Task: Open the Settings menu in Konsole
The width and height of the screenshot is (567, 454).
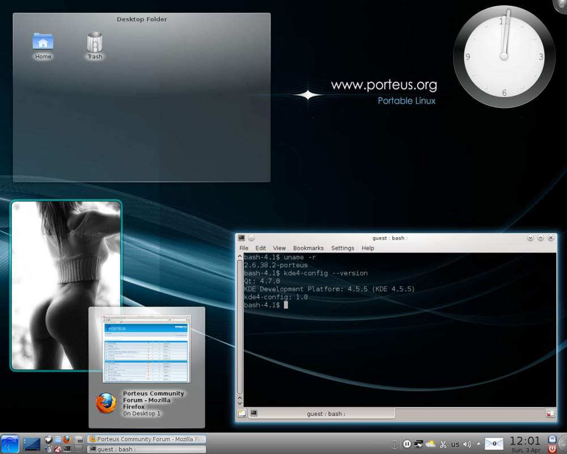Action: [x=342, y=248]
